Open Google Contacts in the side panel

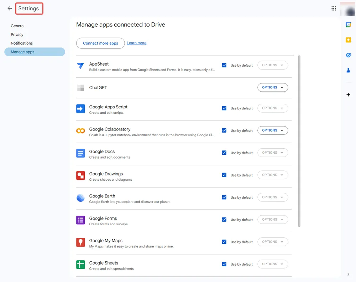348,71
